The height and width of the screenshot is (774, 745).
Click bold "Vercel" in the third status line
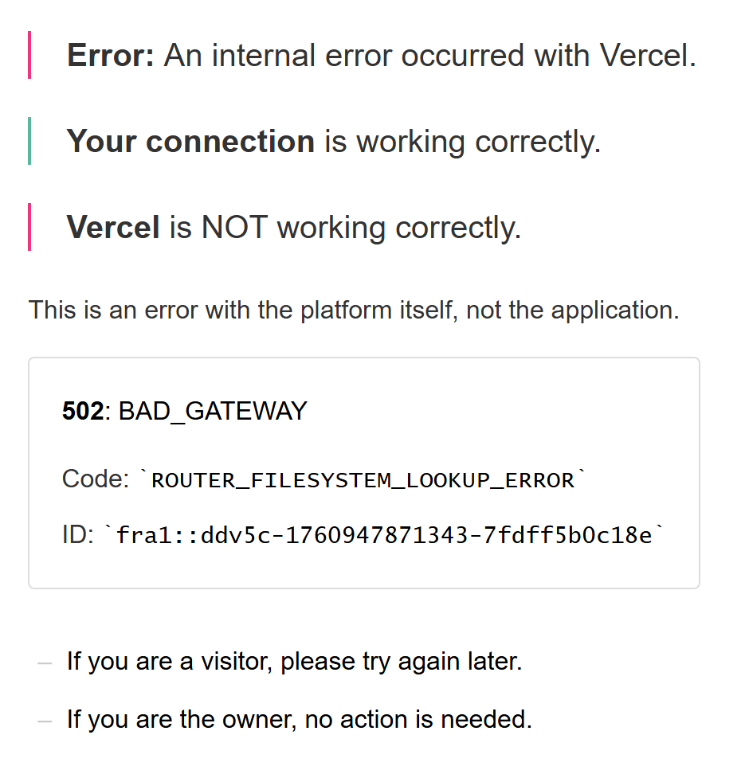point(113,228)
